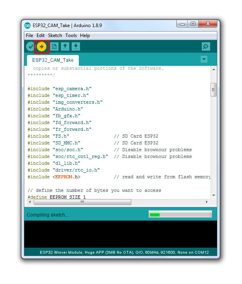Open the Edit menu
This screenshot has height=284, width=242.
(x=41, y=35)
